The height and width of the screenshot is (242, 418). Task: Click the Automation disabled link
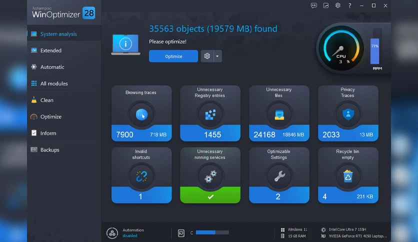tap(130, 236)
